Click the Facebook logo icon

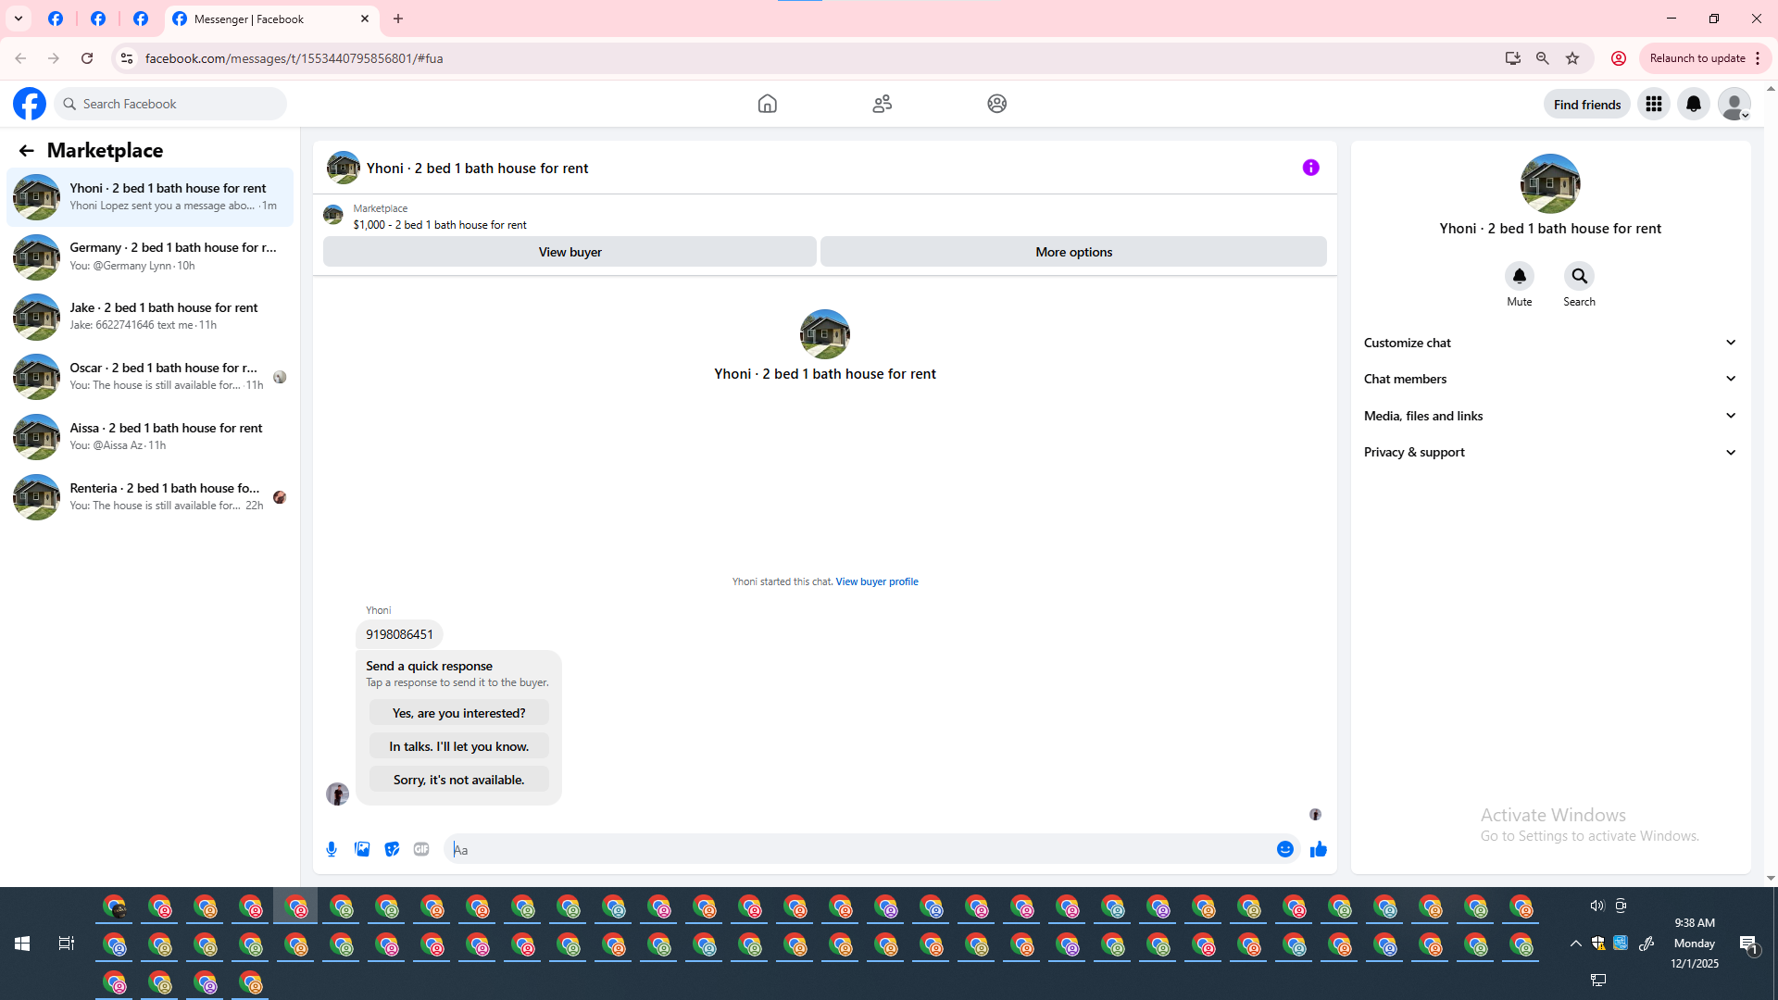(x=30, y=104)
